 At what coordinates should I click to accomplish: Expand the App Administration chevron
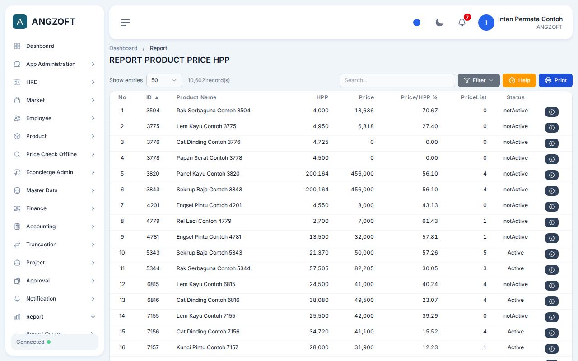tap(93, 64)
